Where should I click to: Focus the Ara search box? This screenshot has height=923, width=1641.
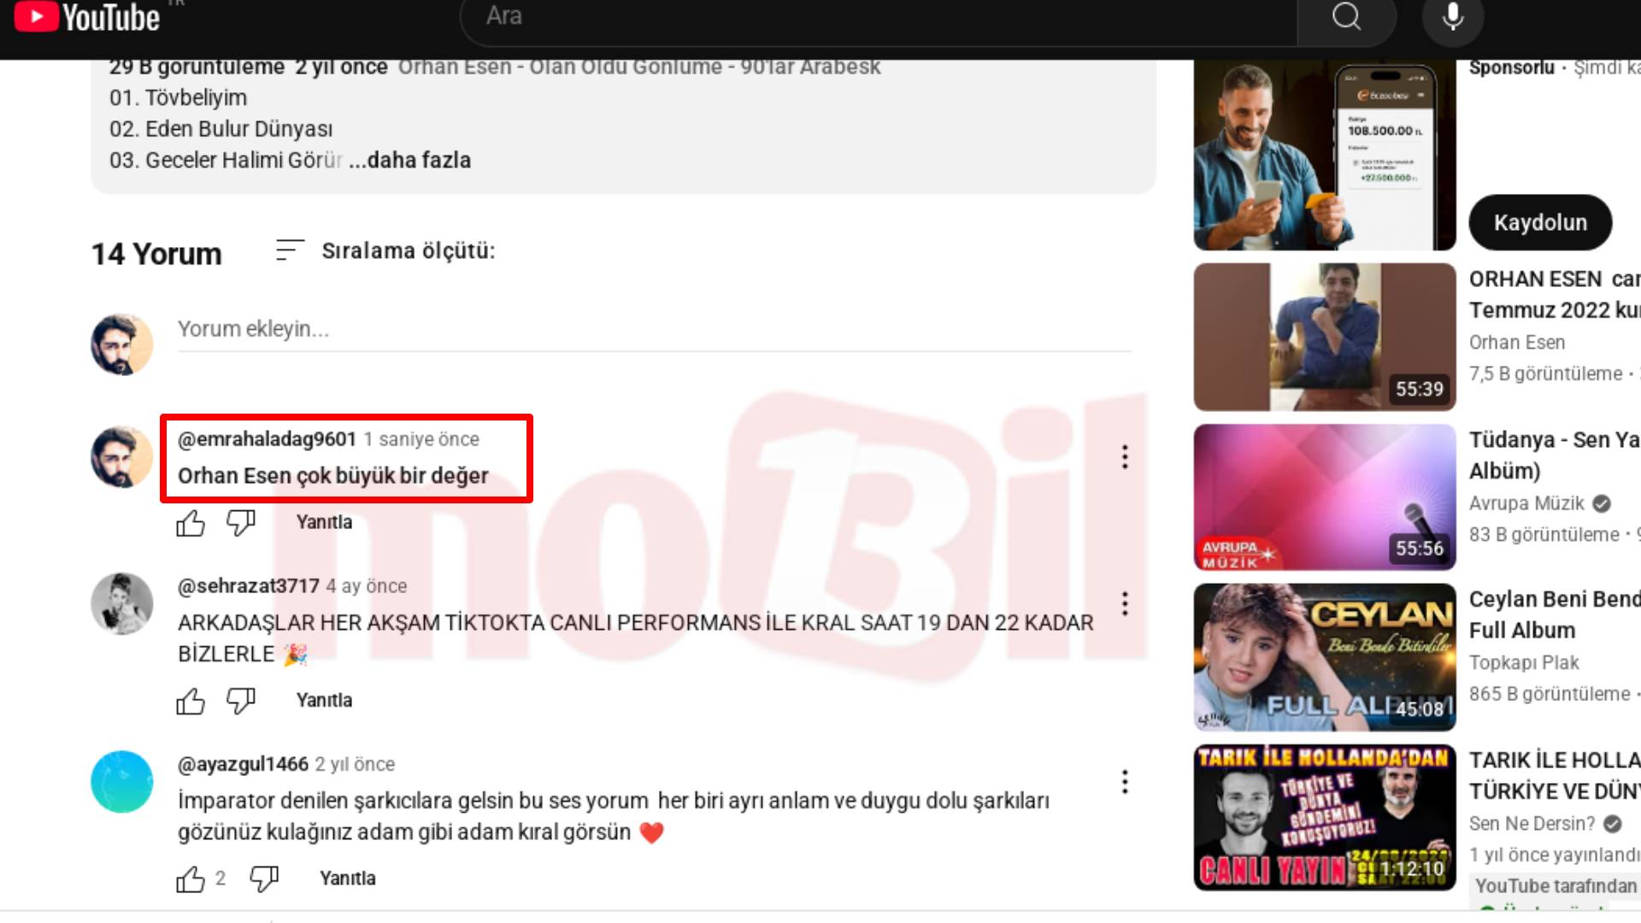(880, 17)
